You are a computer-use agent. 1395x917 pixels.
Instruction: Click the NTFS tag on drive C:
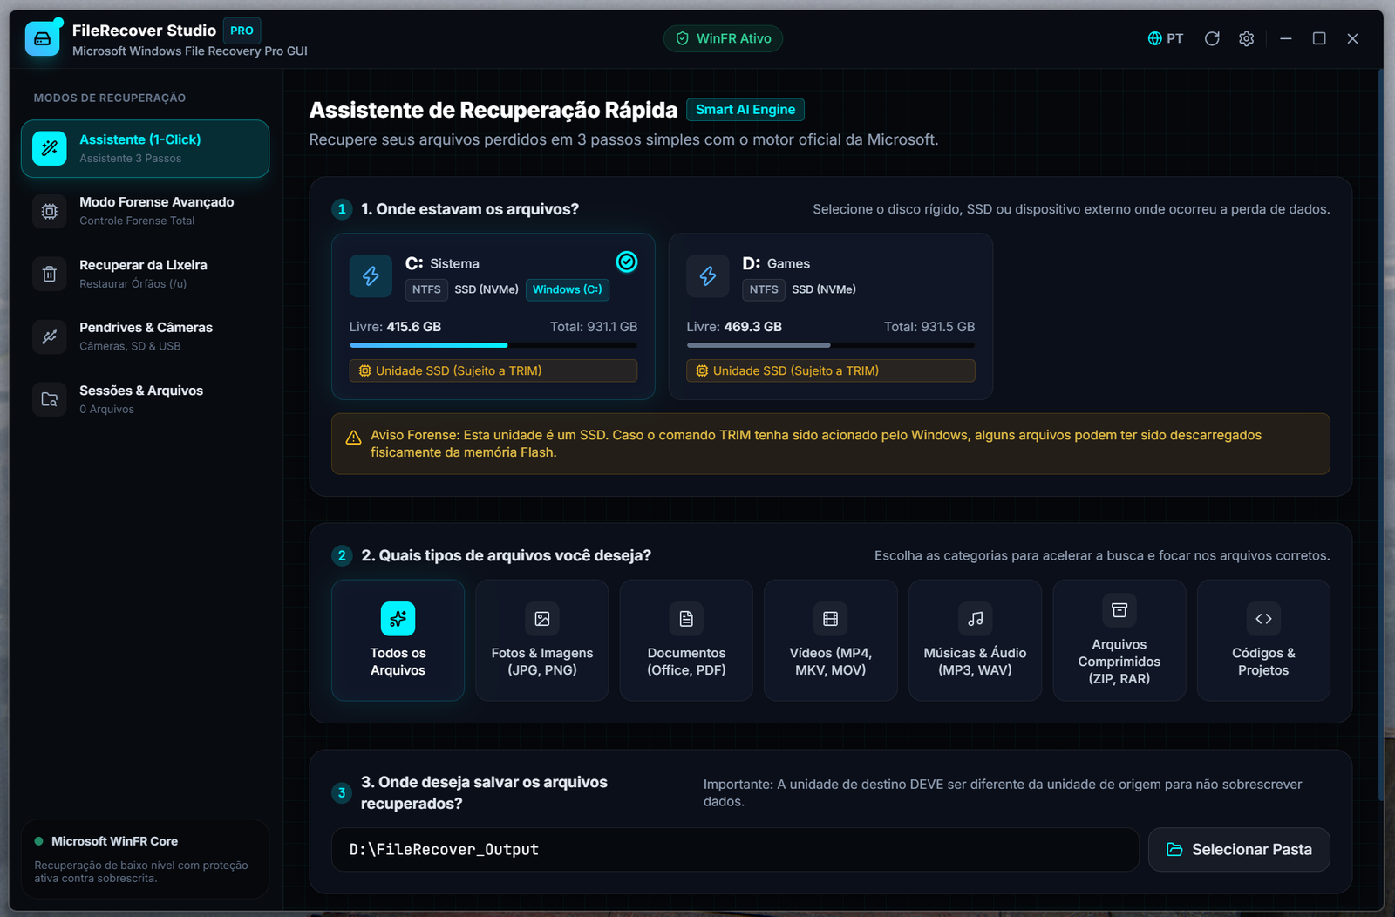point(426,289)
